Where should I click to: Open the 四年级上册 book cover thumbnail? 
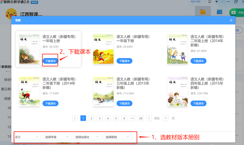[178, 91]
